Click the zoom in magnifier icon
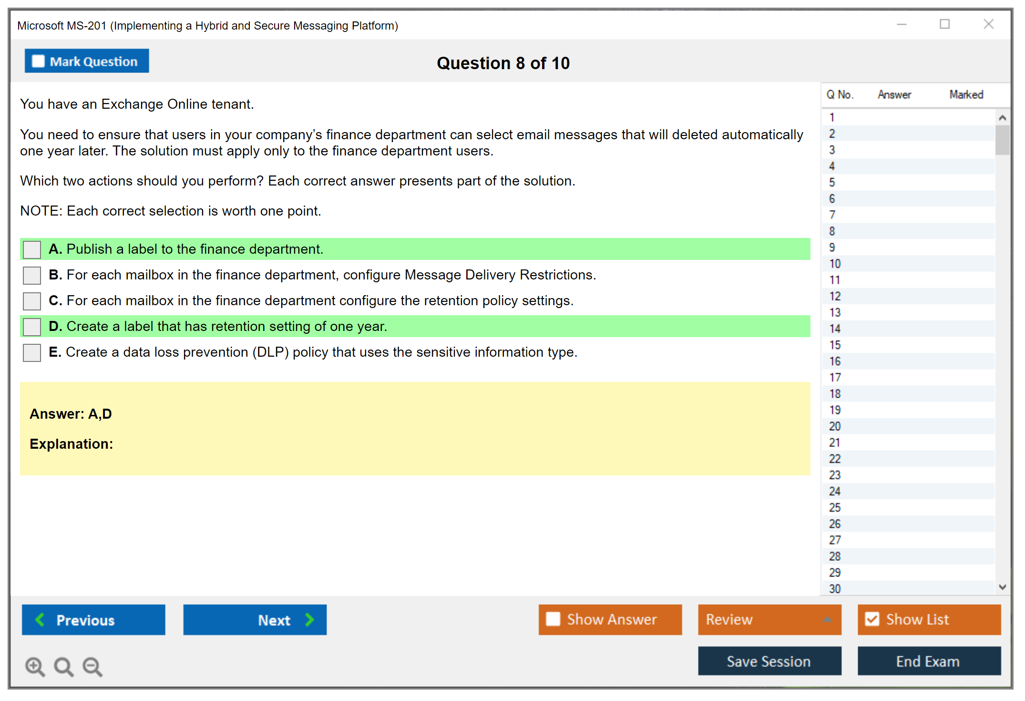Viewport: 1025px width, 701px height. tap(34, 666)
